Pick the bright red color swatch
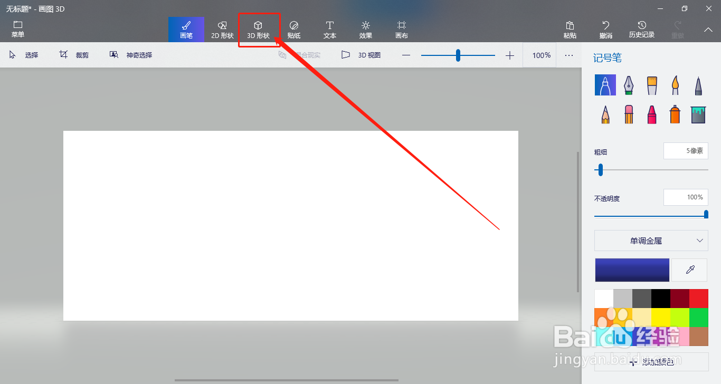Image resolution: width=721 pixels, height=384 pixels. coord(699,299)
